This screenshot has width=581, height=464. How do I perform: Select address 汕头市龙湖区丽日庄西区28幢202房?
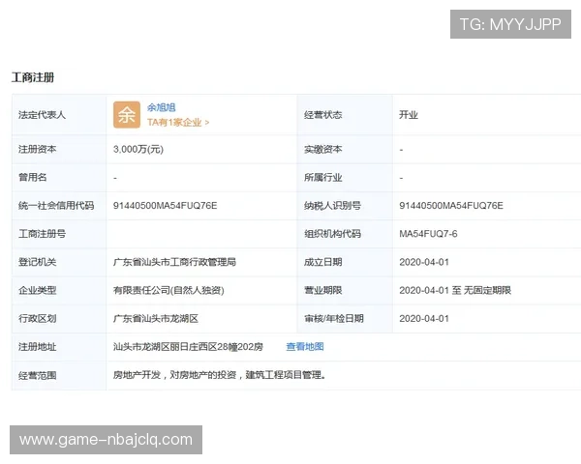click(188, 347)
